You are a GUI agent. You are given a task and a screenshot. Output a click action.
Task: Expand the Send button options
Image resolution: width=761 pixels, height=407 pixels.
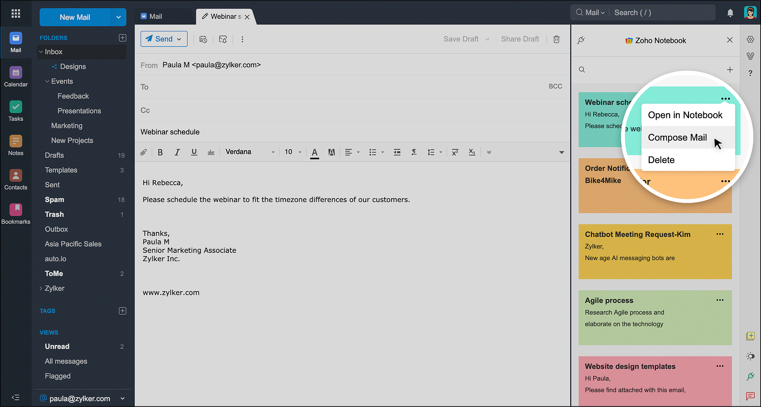point(180,39)
